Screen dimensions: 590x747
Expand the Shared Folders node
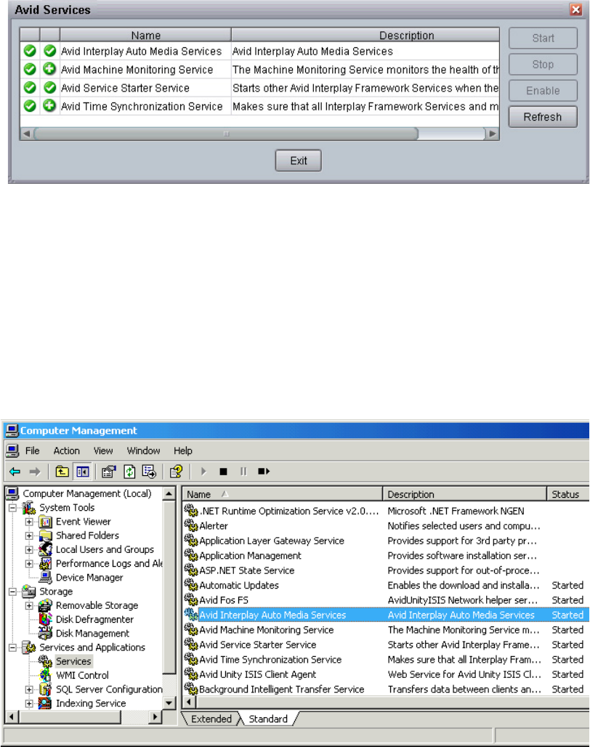click(x=29, y=536)
